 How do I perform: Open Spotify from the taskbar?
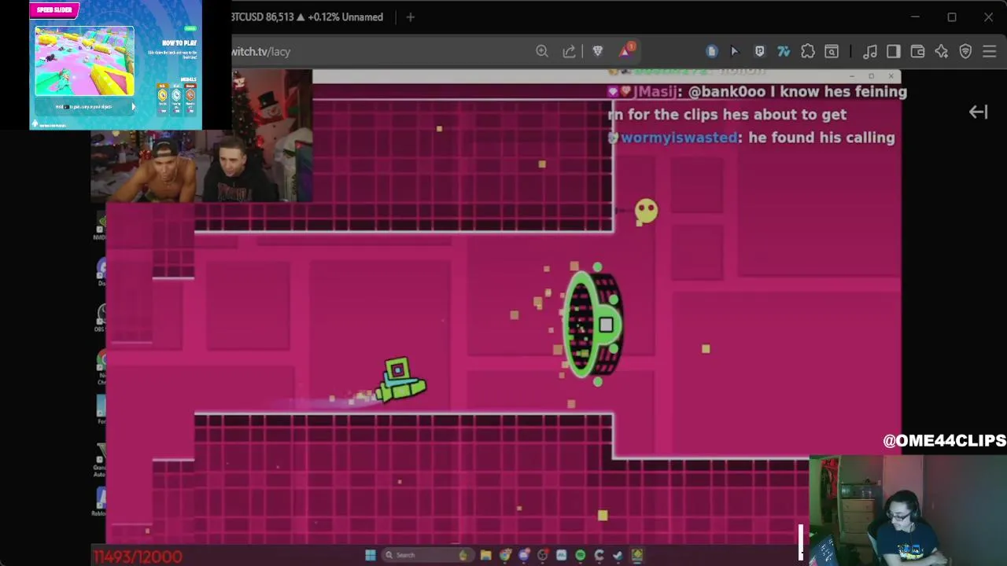click(x=581, y=555)
